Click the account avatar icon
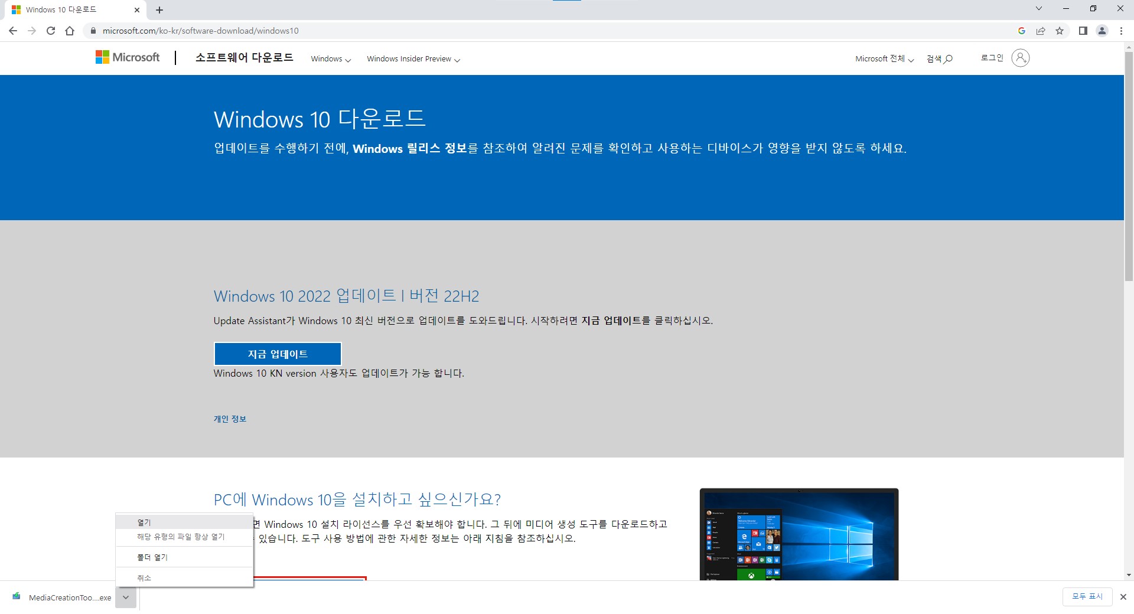The image size is (1134, 614). point(1020,58)
